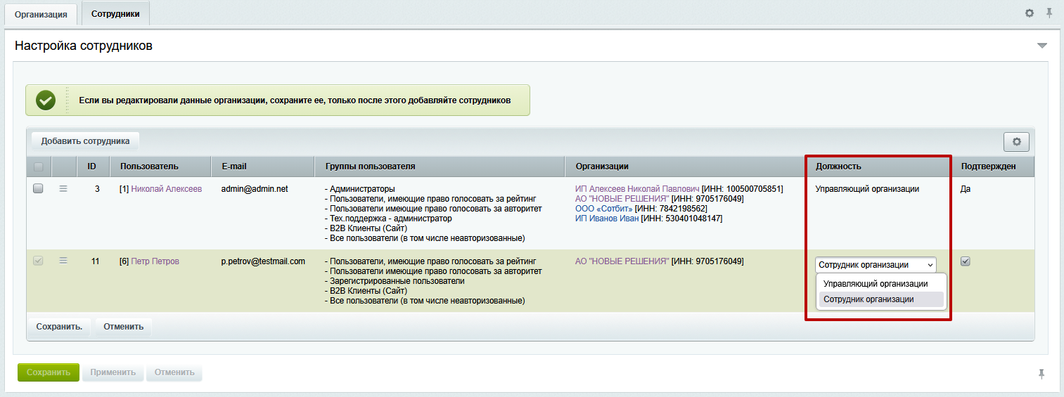
Task: Switch to the Организация tab
Action: pyautogui.click(x=41, y=14)
